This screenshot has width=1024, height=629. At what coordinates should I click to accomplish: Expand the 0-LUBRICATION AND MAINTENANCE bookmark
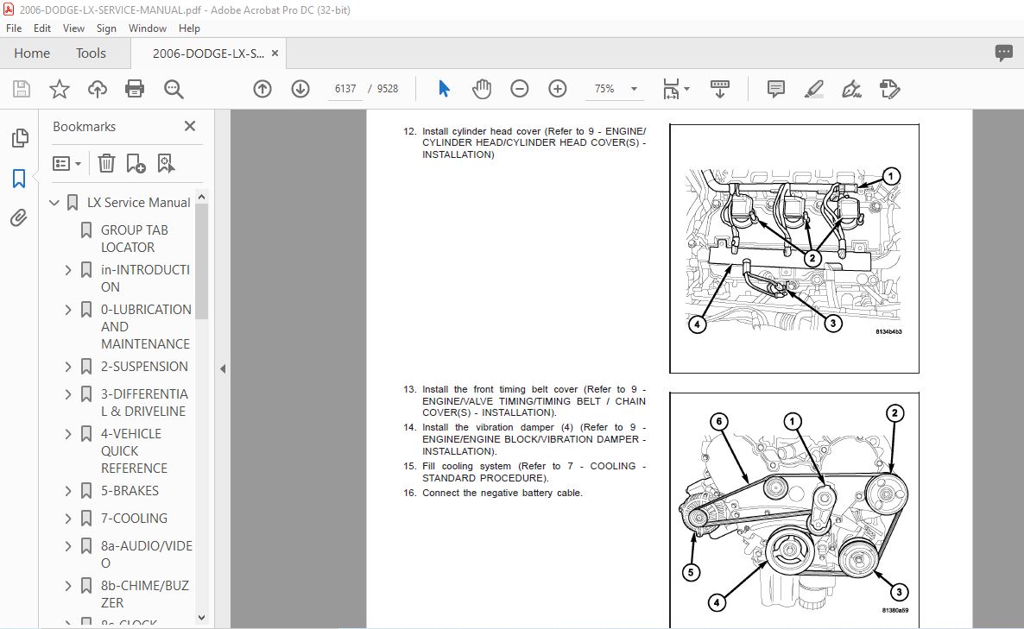tap(68, 310)
